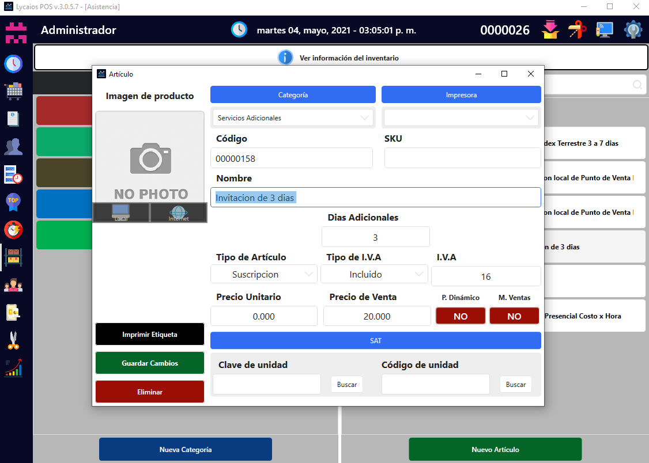Open the Tipo de Artículo dropdown
Viewport: 649px width, 463px height.
click(264, 274)
